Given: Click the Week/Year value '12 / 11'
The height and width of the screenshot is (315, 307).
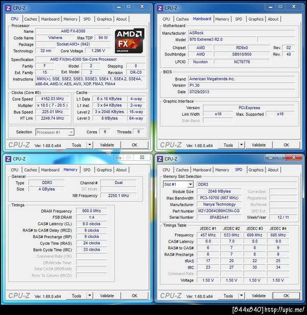Looking at the screenshot, I should [283, 217].
